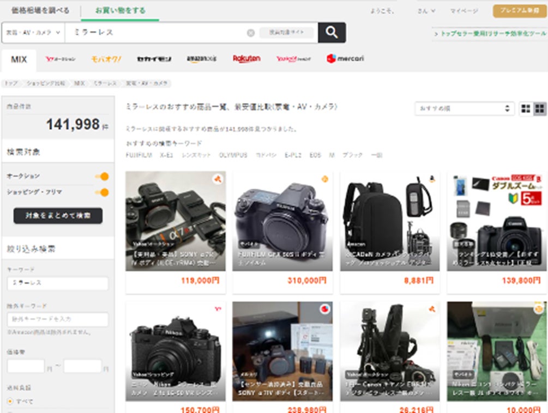Click the EOS suggested keyword
The width and height of the screenshot is (548, 413).
pyautogui.click(x=315, y=155)
